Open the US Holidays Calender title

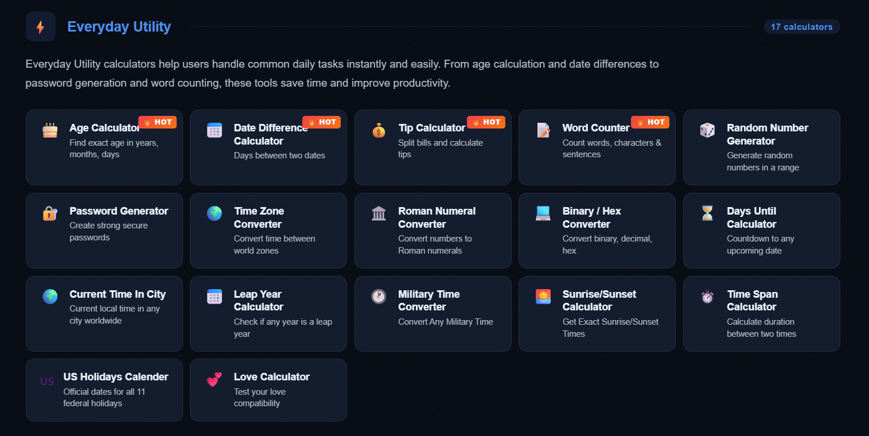[116, 377]
